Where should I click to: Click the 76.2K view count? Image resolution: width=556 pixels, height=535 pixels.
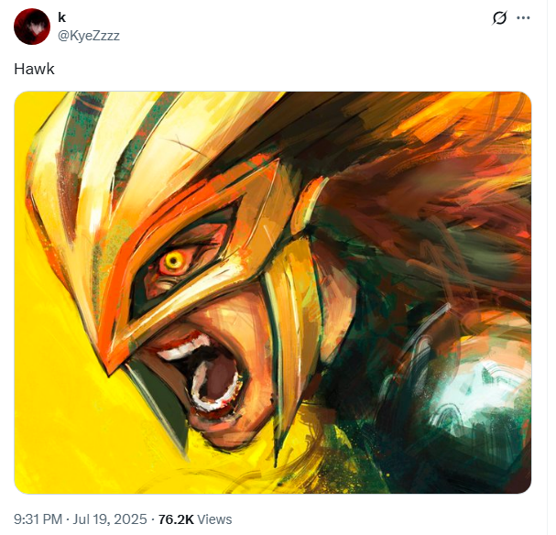pyautogui.click(x=176, y=519)
